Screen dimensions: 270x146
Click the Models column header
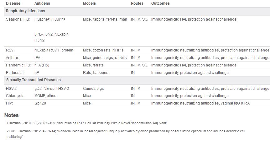click(89, 3)
